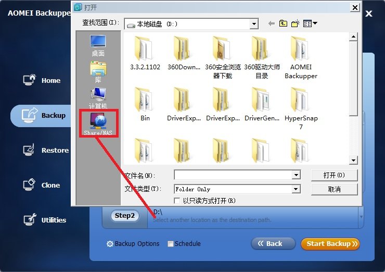Select the DriverGen... folder

(x=262, y=104)
